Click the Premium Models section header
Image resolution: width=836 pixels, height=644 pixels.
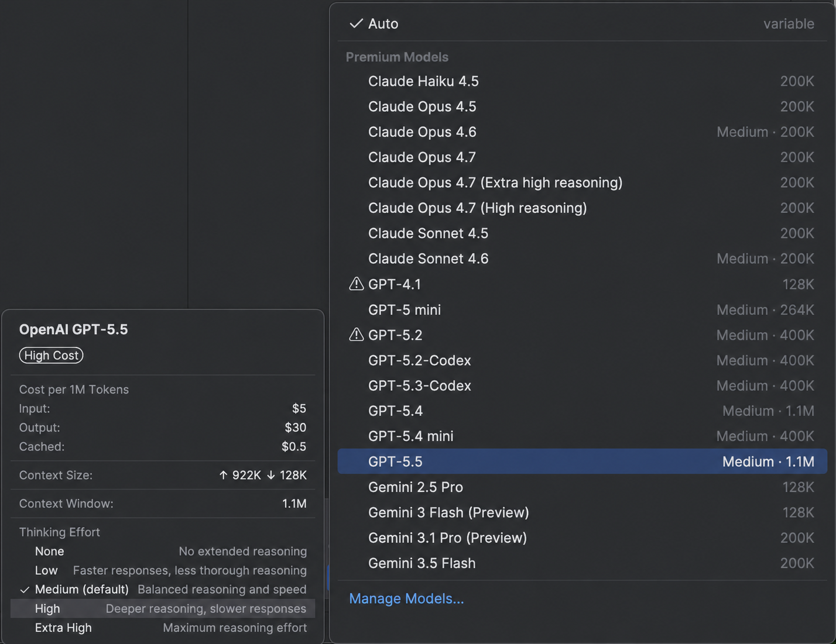click(x=397, y=57)
